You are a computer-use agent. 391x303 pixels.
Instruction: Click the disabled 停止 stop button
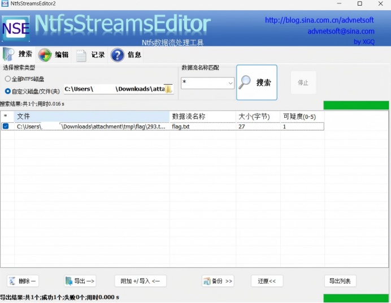click(x=303, y=83)
